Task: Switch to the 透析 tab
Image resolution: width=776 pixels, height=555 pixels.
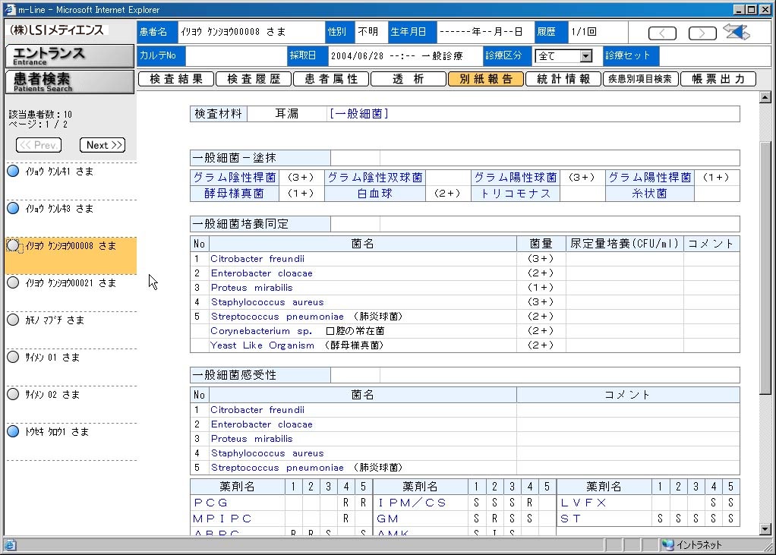Action: point(409,79)
